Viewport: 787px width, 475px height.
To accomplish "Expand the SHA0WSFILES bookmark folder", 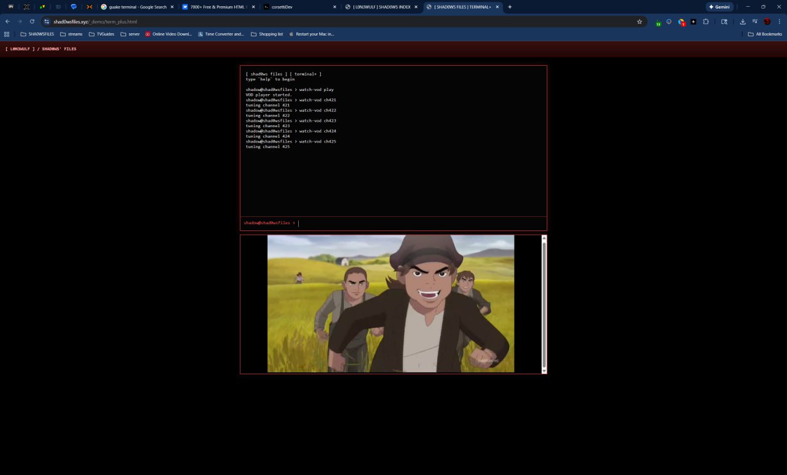I will point(38,34).
